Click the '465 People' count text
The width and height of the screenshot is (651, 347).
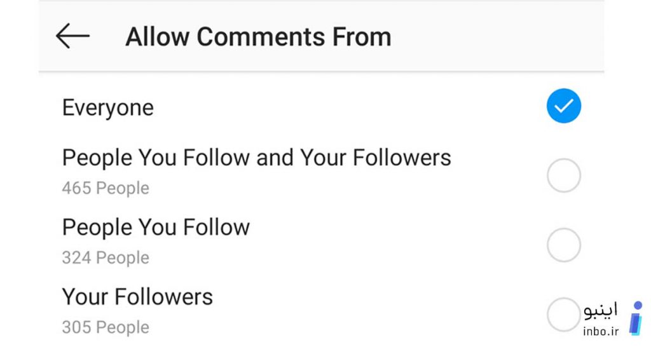point(106,188)
